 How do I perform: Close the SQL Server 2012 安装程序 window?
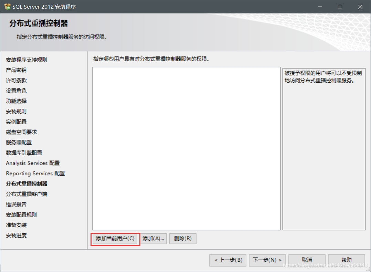tap(360, 7)
